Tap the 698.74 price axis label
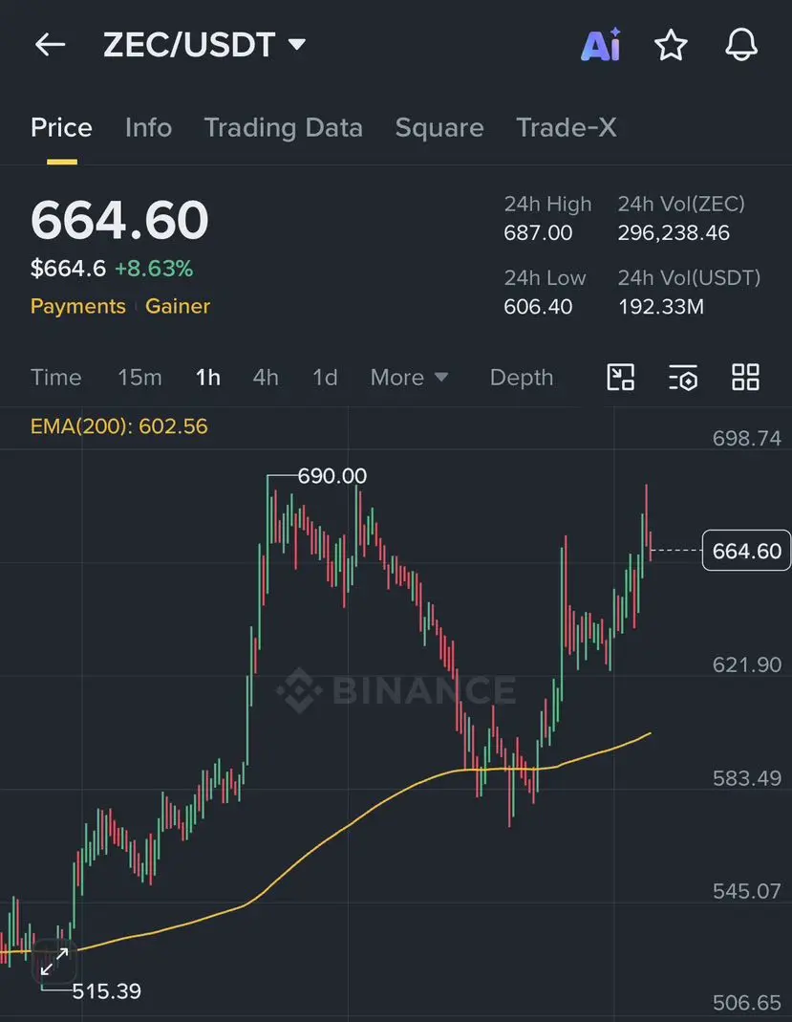Viewport: 792px width, 1022px height. tap(746, 438)
